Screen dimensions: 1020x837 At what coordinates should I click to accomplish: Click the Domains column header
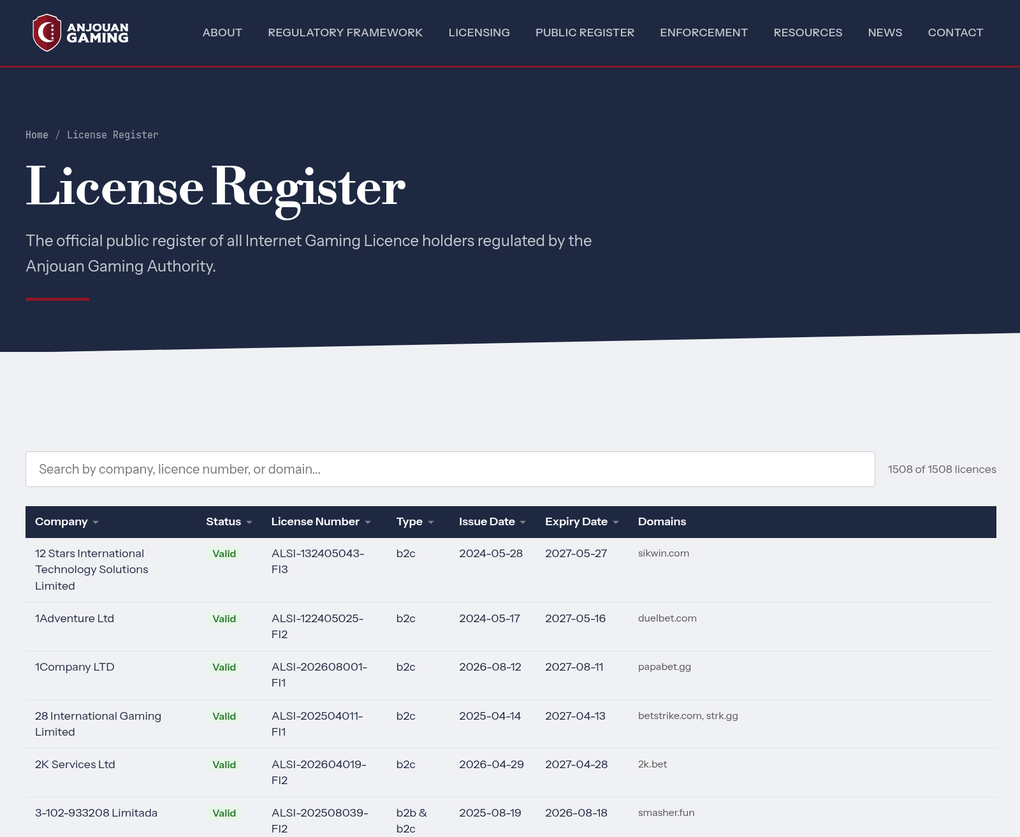[662, 521]
